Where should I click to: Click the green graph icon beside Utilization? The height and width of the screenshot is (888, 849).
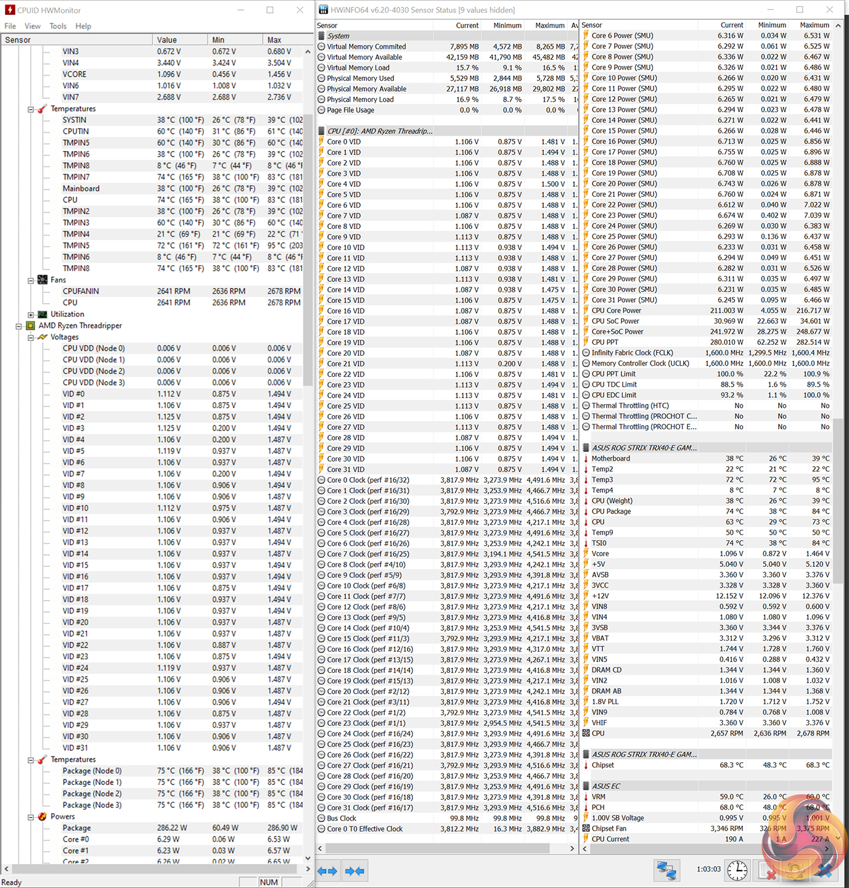coord(42,314)
